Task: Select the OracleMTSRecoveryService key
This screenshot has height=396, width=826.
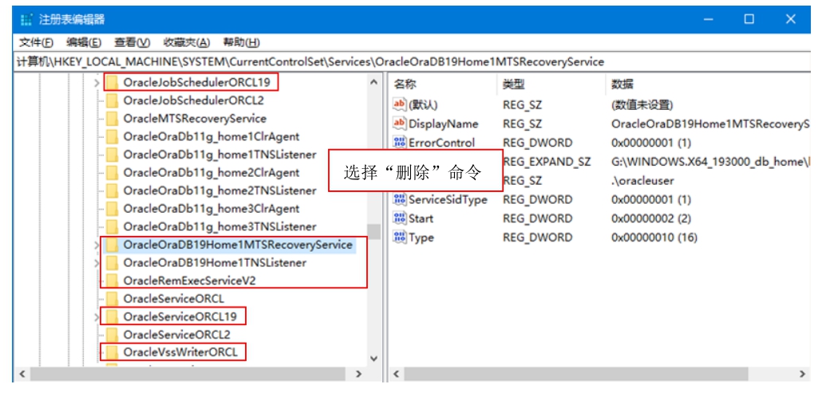Action: pos(195,119)
